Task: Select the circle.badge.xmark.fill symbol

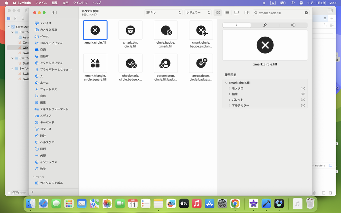Action: click(166, 30)
